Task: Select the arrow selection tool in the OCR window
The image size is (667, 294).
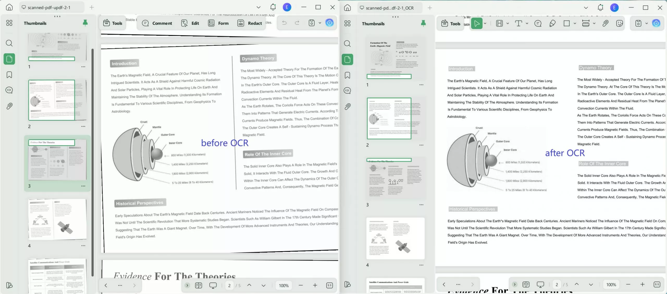Action: click(x=477, y=23)
